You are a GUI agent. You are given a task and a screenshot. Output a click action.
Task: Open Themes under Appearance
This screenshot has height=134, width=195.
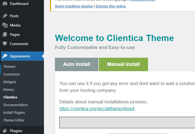click(9, 67)
